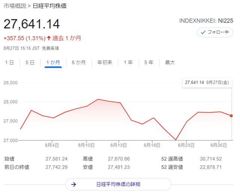
Task: Click the +357.55 (1.31%) change value
Action: pos(25,38)
